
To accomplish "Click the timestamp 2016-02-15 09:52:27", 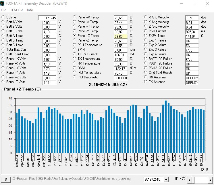I will point(108,84).
